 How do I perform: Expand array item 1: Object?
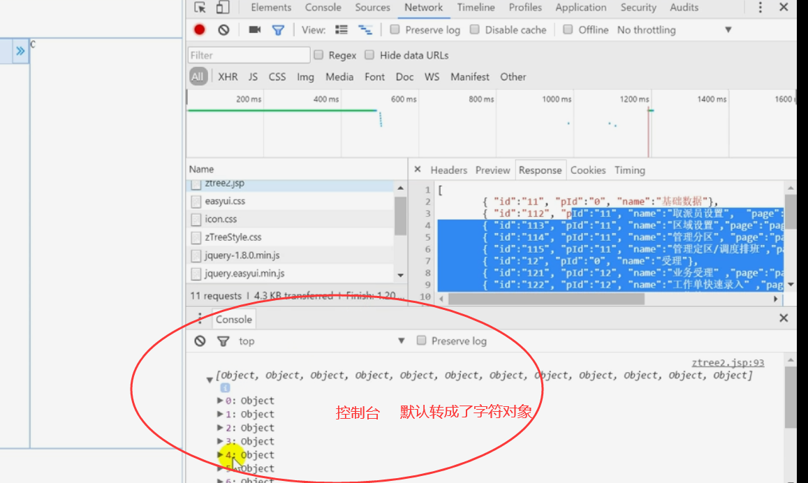click(x=220, y=414)
